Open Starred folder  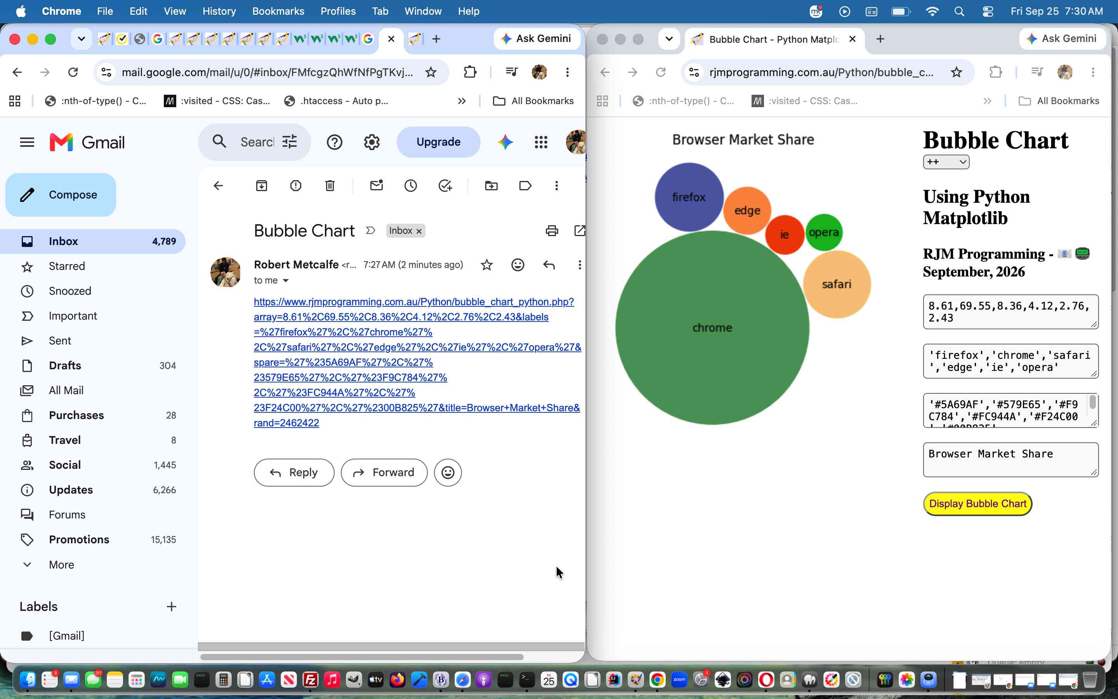click(92, 266)
